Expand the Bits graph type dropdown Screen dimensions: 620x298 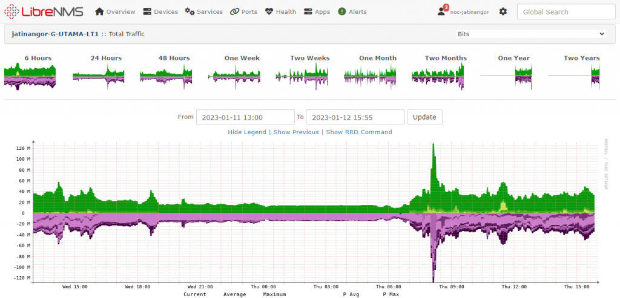pos(530,34)
